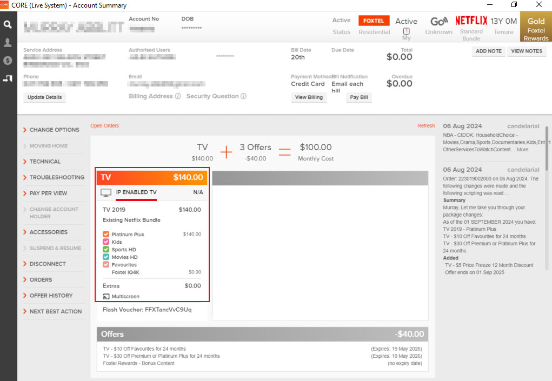This screenshot has width=552, height=381.
Task: Click the Open Orders link
Action: [104, 125]
